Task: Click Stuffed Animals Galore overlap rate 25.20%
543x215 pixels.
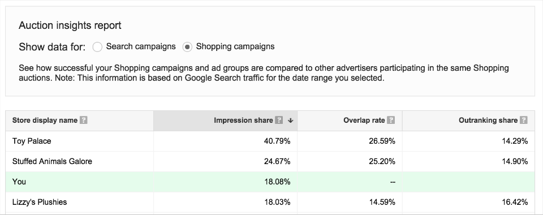Action: tap(382, 161)
